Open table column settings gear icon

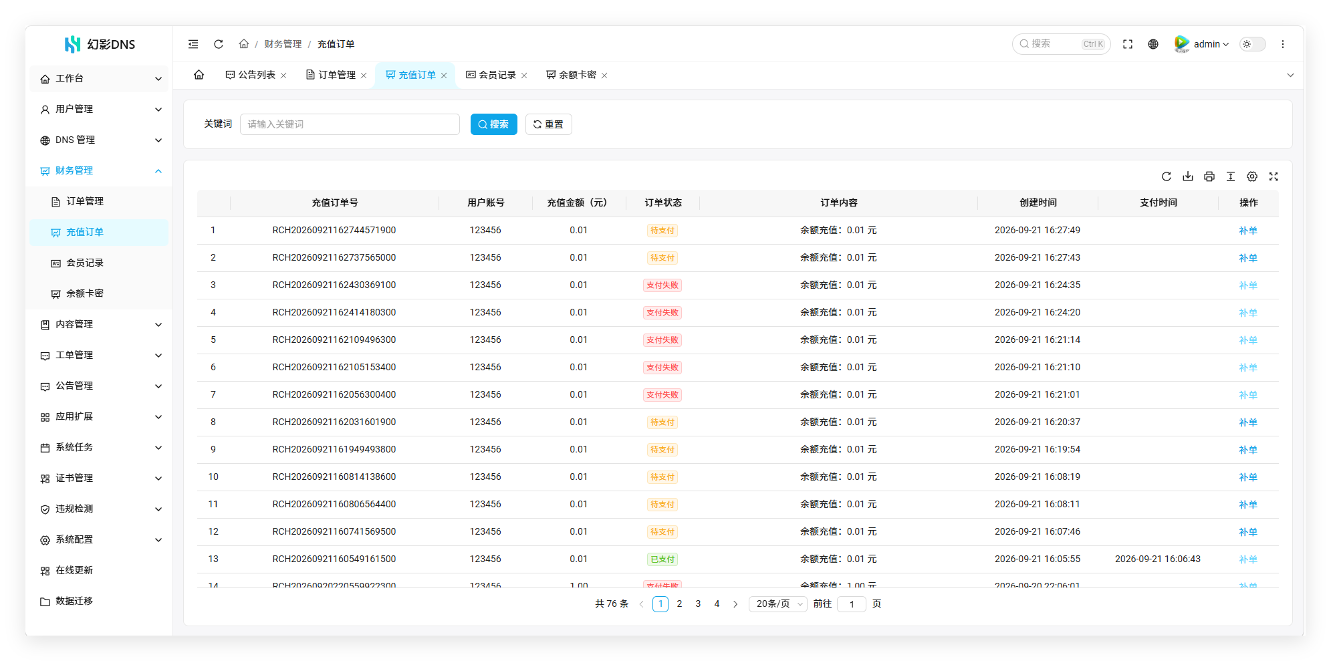pyautogui.click(x=1252, y=176)
